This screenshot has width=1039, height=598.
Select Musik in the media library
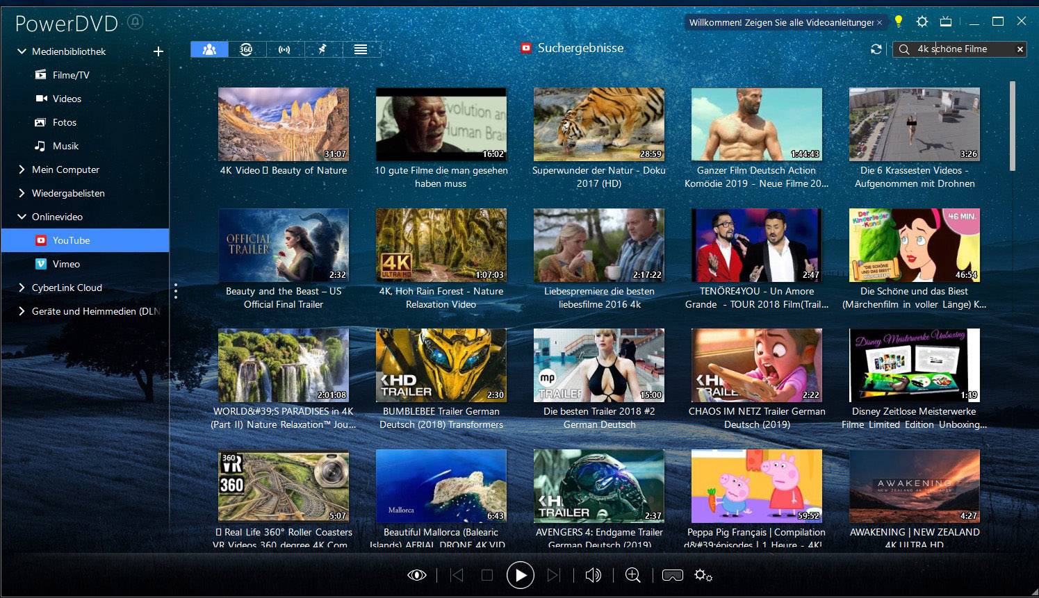coord(67,146)
